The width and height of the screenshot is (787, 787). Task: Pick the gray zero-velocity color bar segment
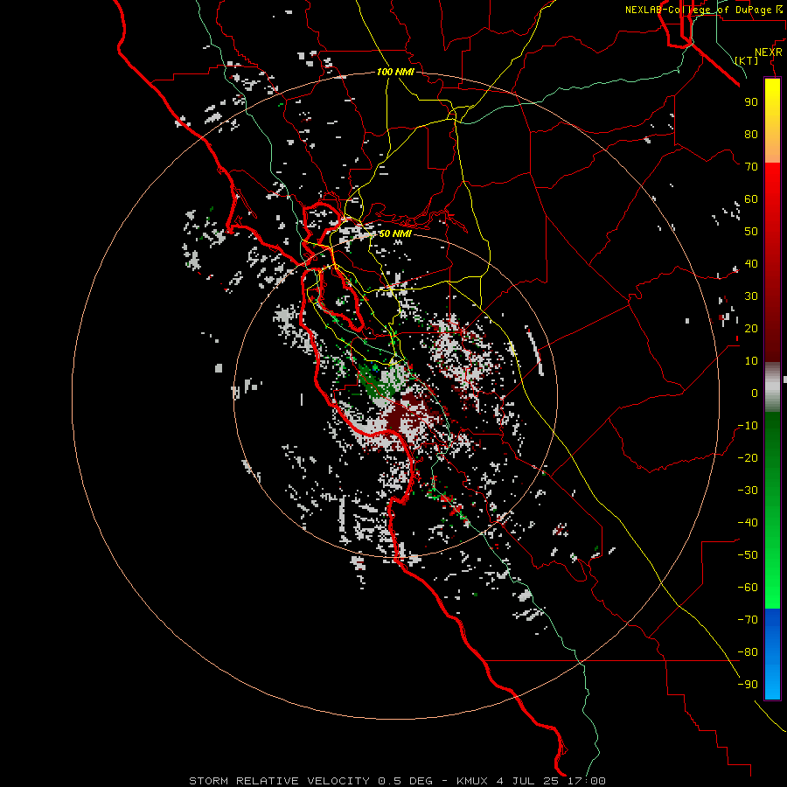772,387
